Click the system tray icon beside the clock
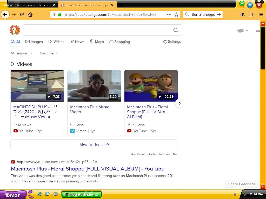 (244, 194)
